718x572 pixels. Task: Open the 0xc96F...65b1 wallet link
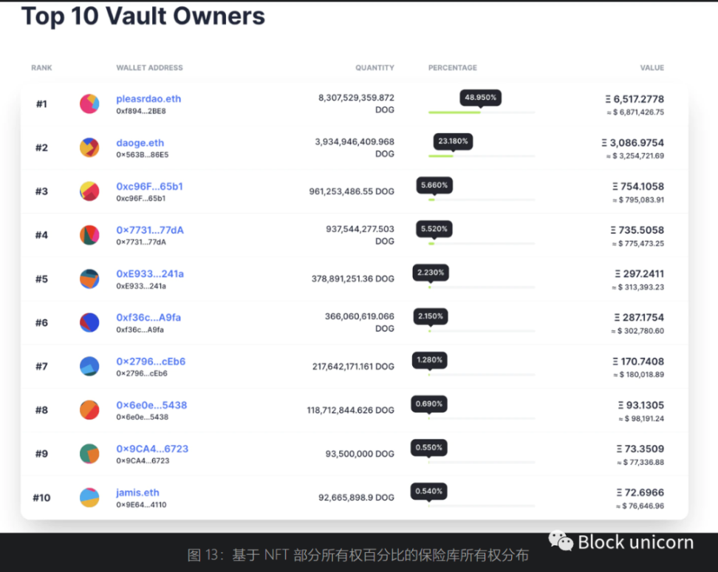click(149, 186)
